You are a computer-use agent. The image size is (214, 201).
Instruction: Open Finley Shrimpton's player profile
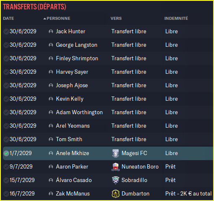coord(77,59)
